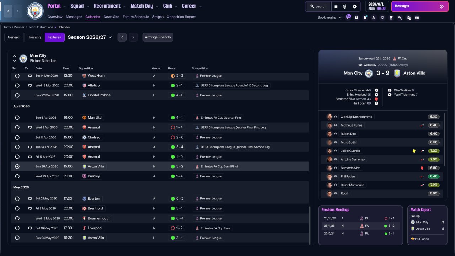Open the trophy bookmark icon
This screenshot has width=455, height=256.
tap(391, 17)
